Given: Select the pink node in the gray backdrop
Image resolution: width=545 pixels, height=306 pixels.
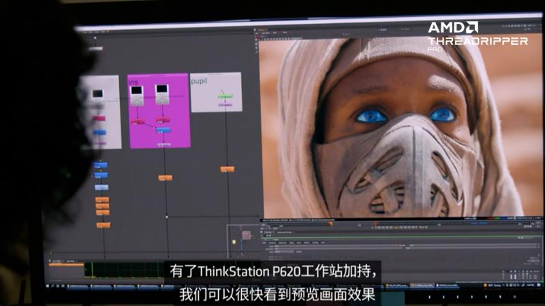Looking at the screenshot, I should pos(99,118).
